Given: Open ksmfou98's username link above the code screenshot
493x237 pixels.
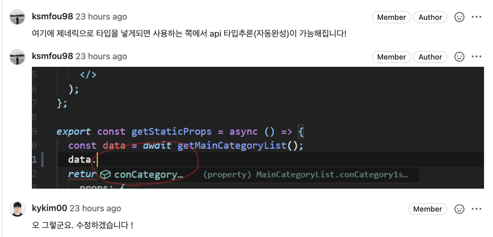Looking at the screenshot, I should coord(52,56).
